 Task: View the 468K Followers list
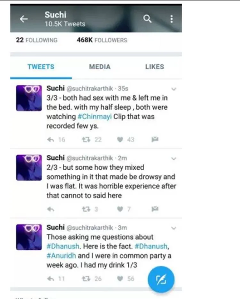[x=102, y=40]
